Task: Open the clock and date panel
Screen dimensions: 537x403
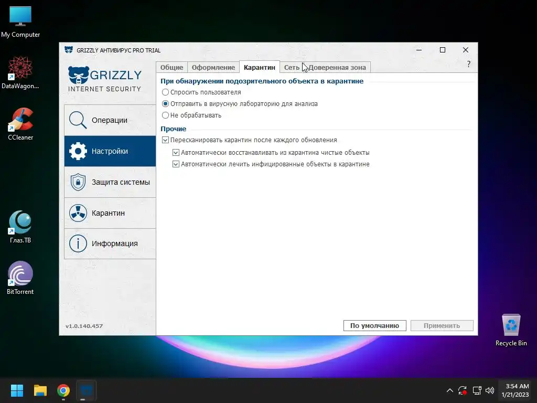Action: 515,390
